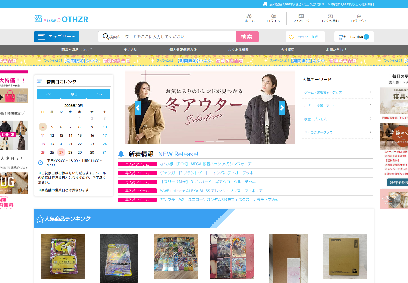Expand ゲーム・おもちゃ・グッズ keyword chevron
The image size is (408, 283).
(x=371, y=92)
